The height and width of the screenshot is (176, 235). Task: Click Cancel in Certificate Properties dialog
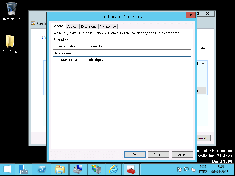point(158,155)
